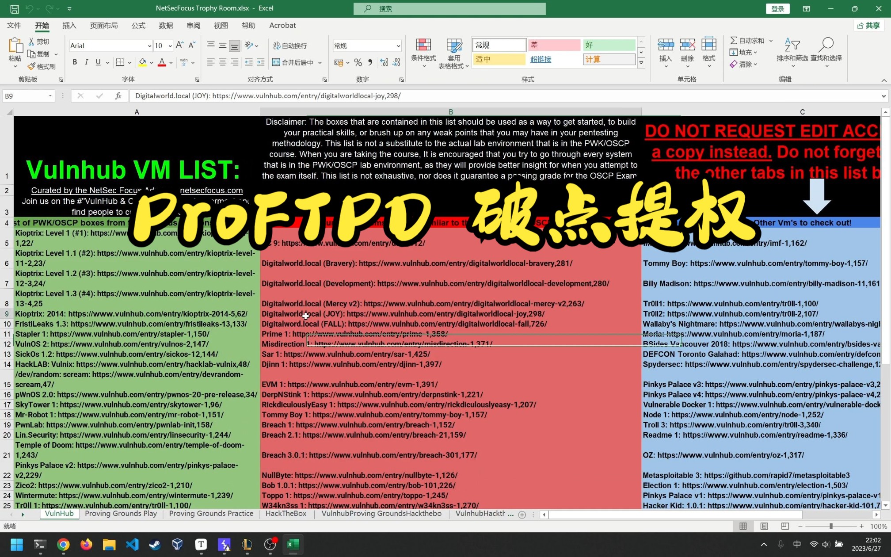The width and height of the screenshot is (891, 557).
Task: Align text right
Action: pyautogui.click(x=235, y=62)
